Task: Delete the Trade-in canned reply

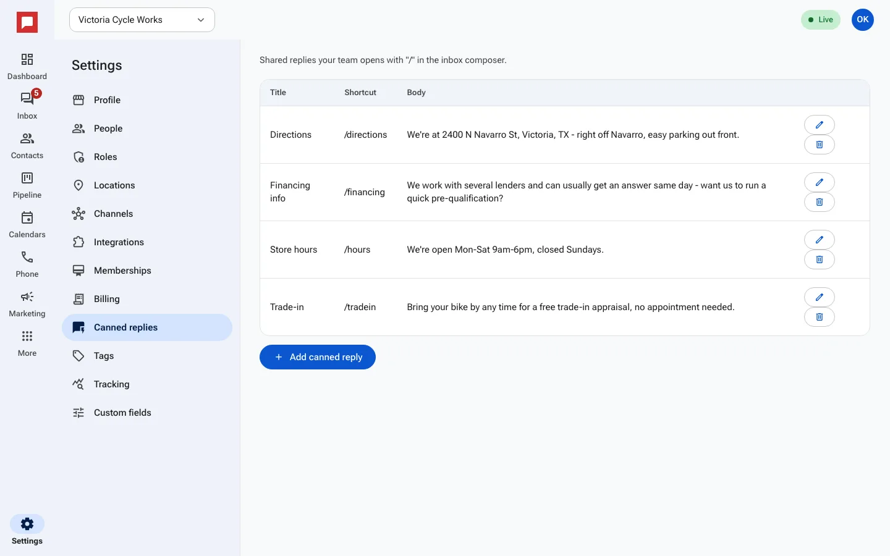Action: [820, 317]
